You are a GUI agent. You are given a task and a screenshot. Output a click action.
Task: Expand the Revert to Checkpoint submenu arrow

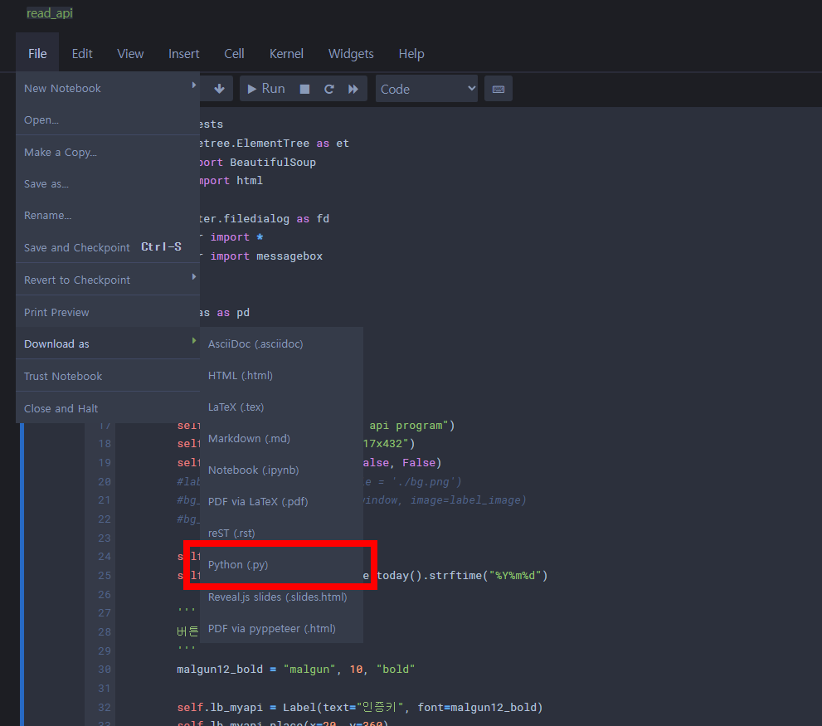[x=194, y=276]
